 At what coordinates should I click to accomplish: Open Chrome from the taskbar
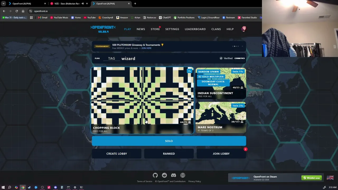[x=23, y=187]
